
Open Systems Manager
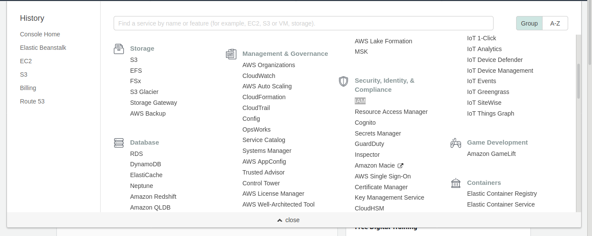click(267, 151)
